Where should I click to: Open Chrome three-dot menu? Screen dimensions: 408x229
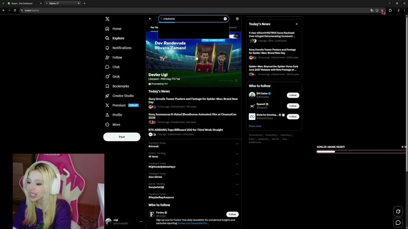pyautogui.click(x=404, y=10)
